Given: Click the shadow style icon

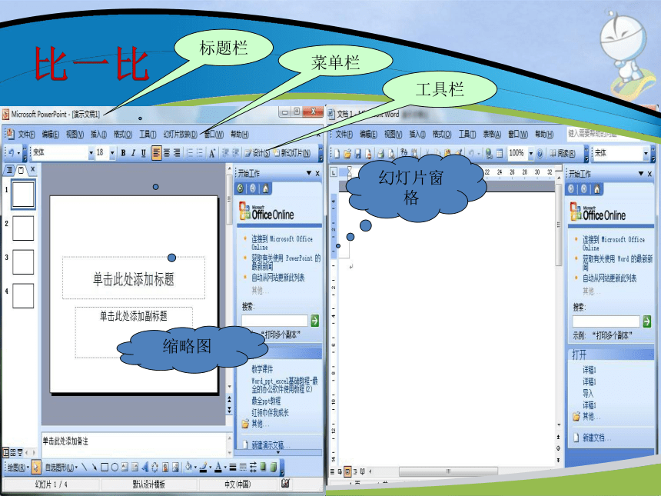Looking at the screenshot, I should point(264,467).
